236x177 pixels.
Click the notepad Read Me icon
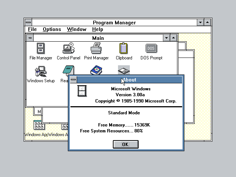tap(68, 70)
